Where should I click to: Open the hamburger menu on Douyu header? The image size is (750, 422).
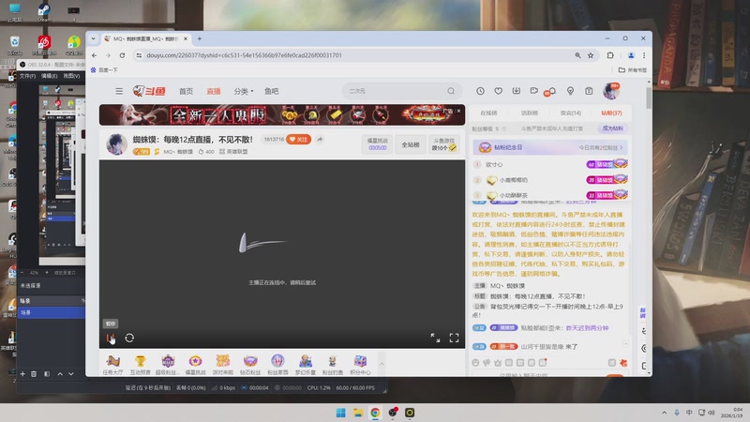coord(119,91)
